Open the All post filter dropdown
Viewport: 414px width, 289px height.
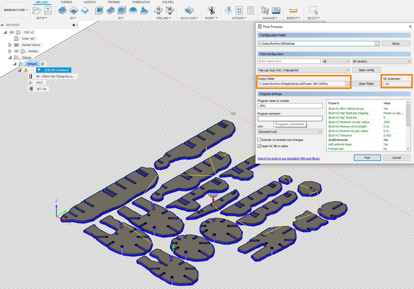336,61
